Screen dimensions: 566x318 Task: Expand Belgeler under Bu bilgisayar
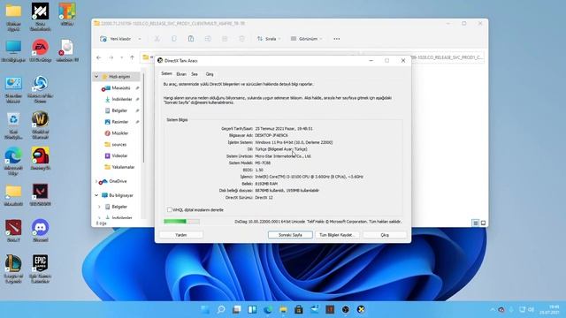coord(100,207)
